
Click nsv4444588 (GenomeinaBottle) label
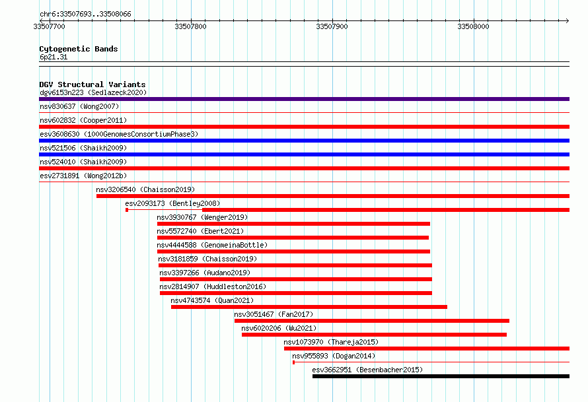coord(212,245)
